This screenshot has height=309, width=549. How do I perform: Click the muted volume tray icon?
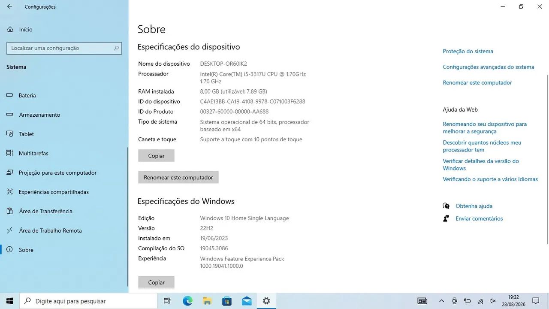pyautogui.click(x=493, y=301)
